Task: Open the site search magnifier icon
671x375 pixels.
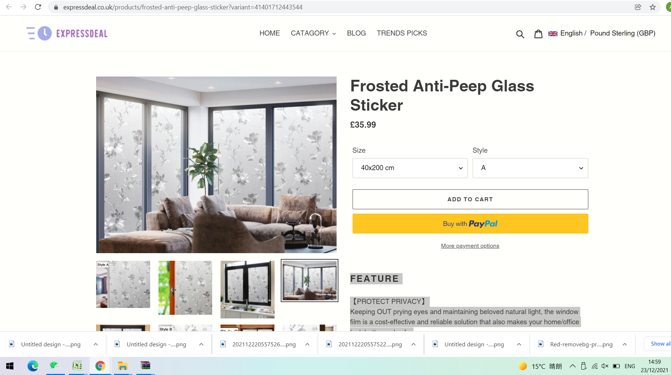Action: click(520, 34)
